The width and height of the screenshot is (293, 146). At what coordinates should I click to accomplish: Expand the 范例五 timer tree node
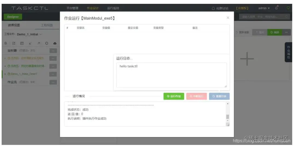point(5,66)
